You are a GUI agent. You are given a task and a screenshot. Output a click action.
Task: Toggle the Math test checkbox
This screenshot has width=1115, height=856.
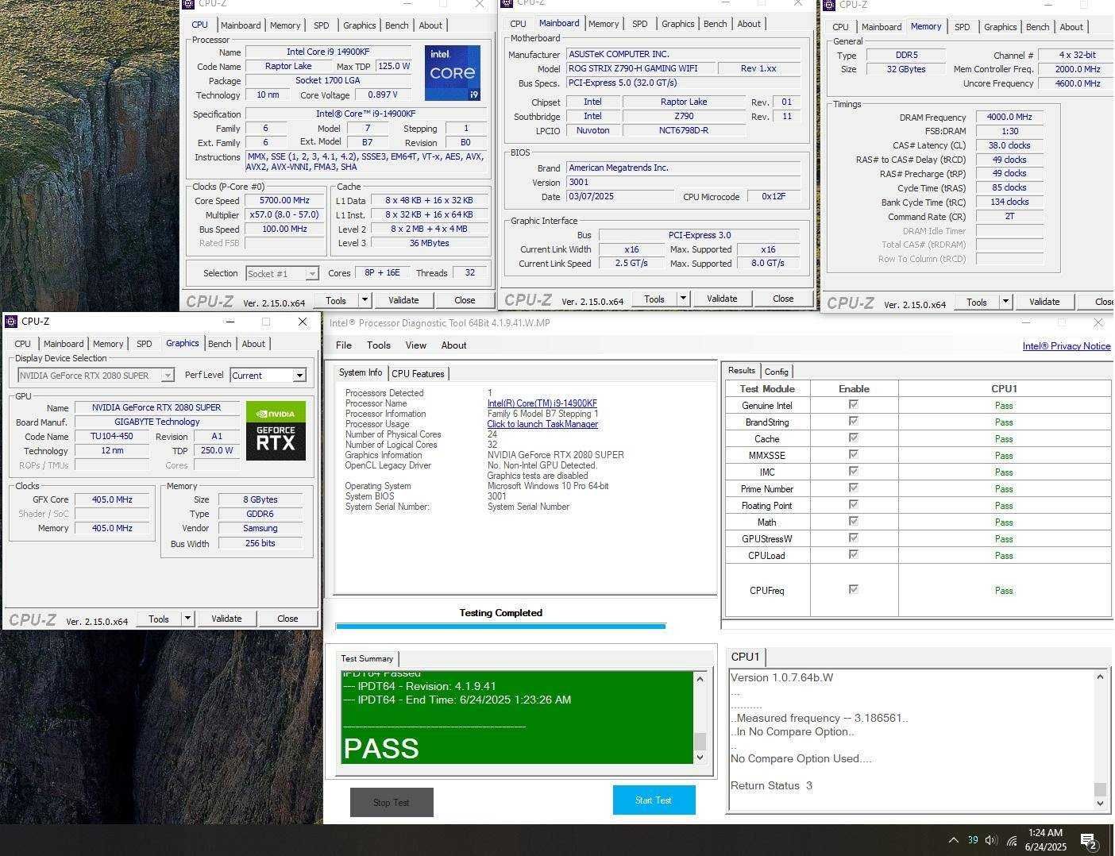(x=854, y=522)
